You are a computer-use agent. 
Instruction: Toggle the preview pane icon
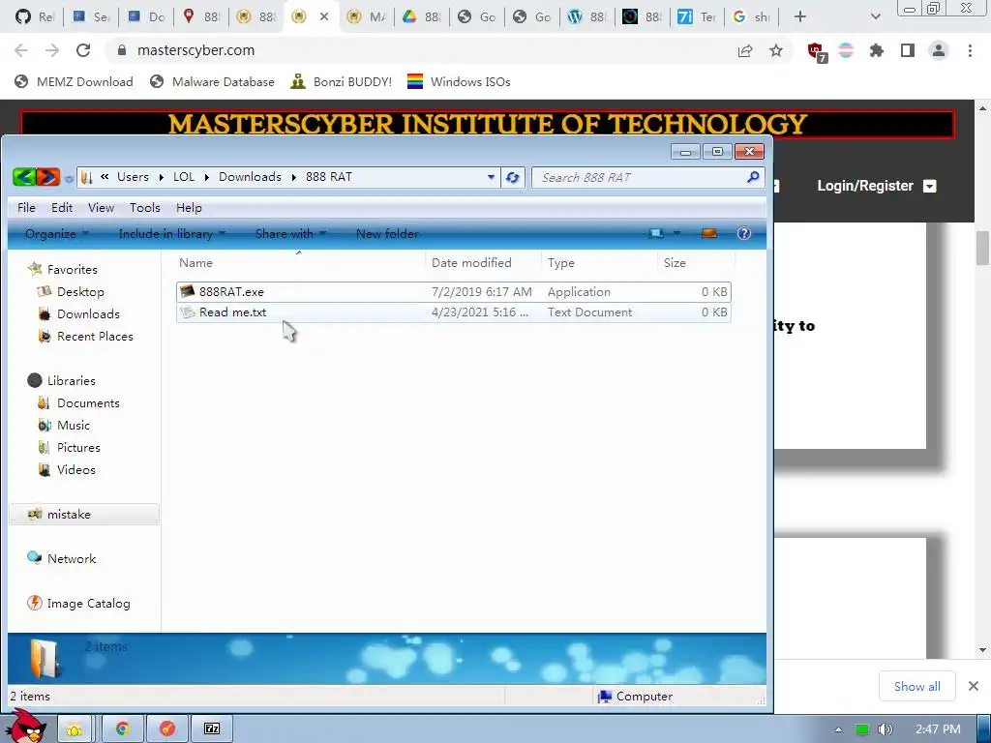click(709, 233)
